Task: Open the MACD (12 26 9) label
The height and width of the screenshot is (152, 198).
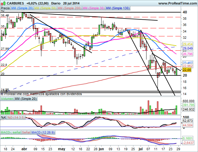Action: click(x=43, y=132)
